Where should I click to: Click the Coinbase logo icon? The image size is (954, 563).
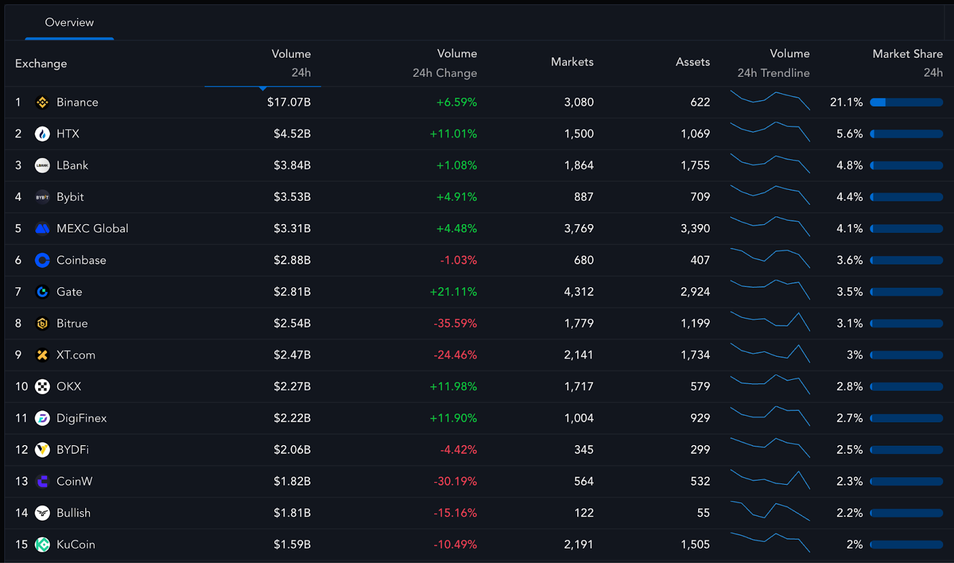coord(42,260)
